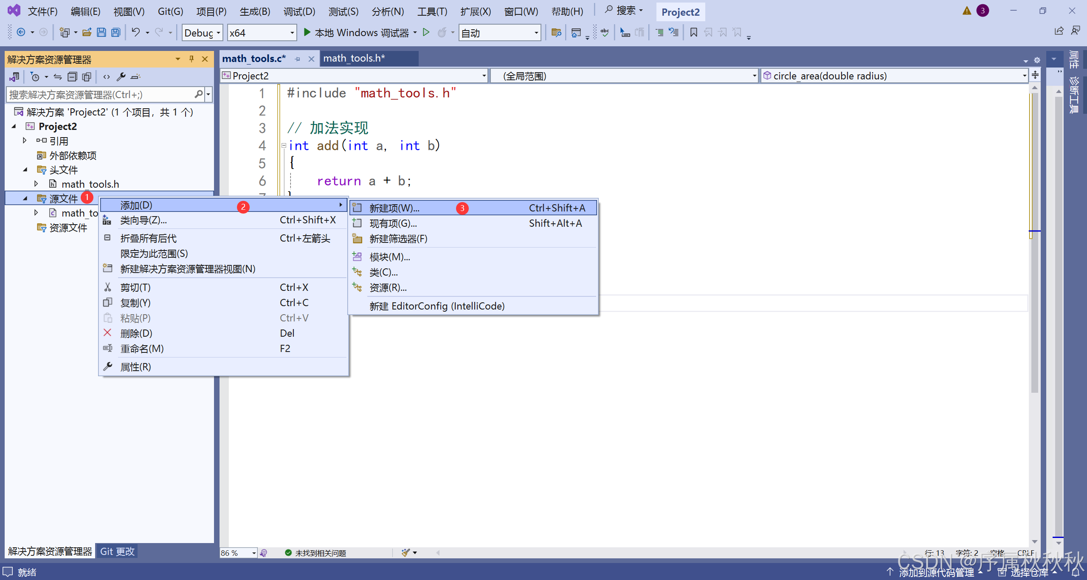
Task: Open the Debug configuration dropdown
Action: tap(218, 33)
